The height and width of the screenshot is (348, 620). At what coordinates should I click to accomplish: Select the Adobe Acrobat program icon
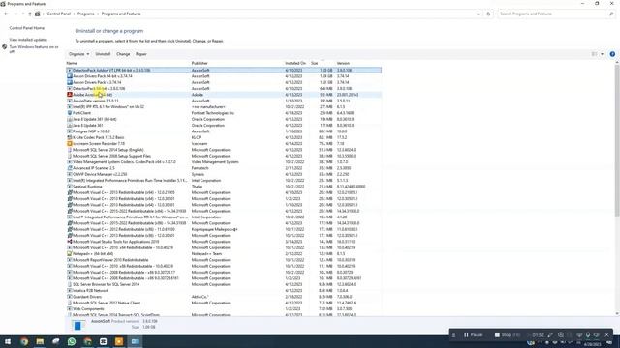(70, 95)
